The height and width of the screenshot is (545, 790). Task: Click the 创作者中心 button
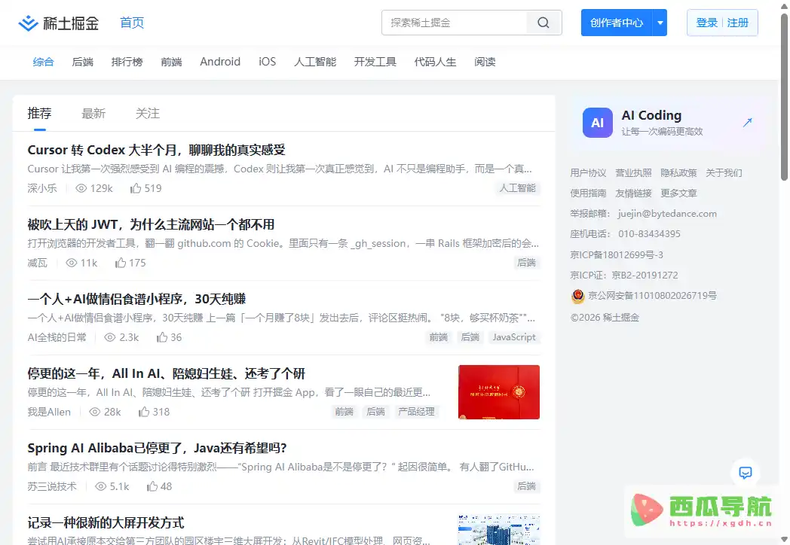click(617, 23)
